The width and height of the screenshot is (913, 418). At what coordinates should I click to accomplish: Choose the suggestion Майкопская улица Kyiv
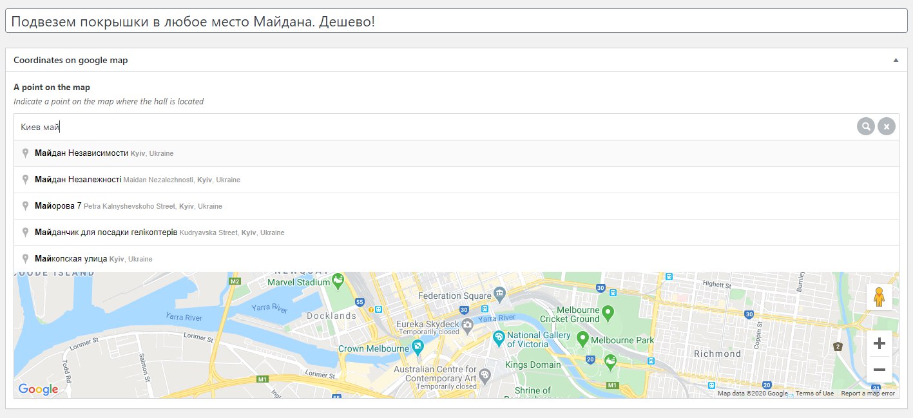[456, 259]
